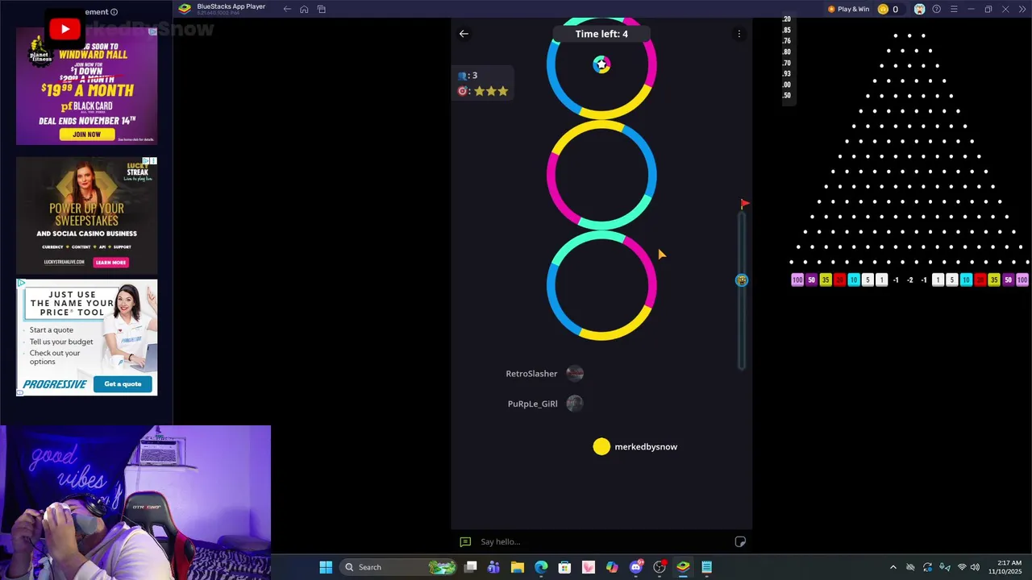1032x580 pixels.
Task: Select RetroSlasher player avatar
Action: [575, 374]
